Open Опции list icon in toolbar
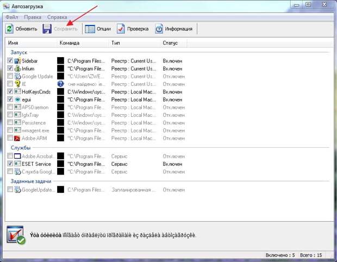This screenshot has height=262, width=337. 90,29
